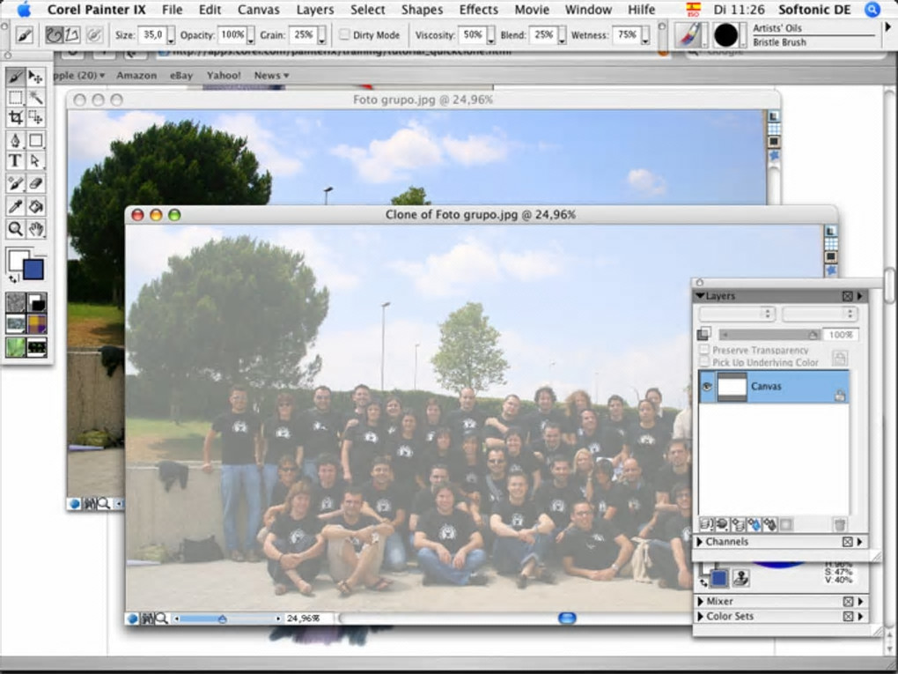Open the Layers menu
898x674 pixels.
pyautogui.click(x=315, y=9)
